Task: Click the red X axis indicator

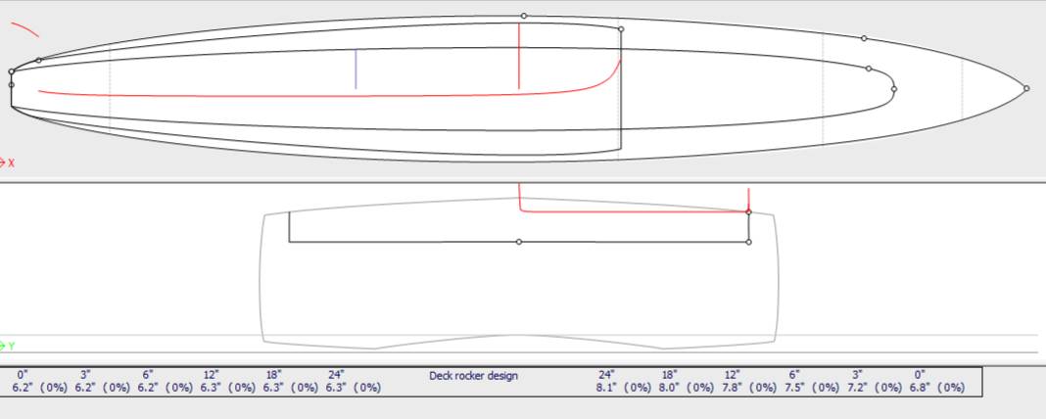Action: (7, 163)
